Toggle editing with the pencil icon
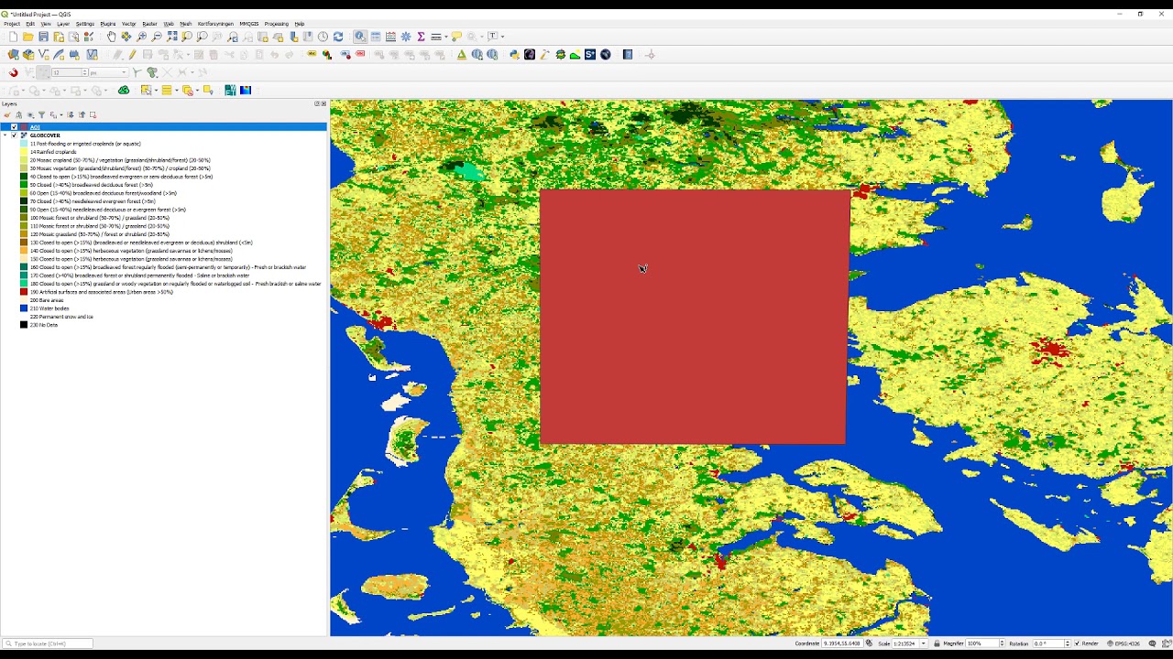Image resolution: width=1173 pixels, height=659 pixels. [132, 55]
